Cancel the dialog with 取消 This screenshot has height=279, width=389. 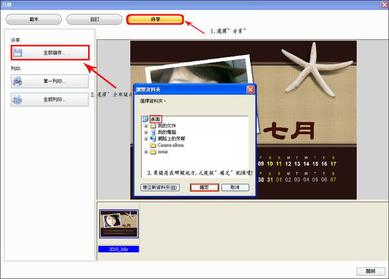235,188
